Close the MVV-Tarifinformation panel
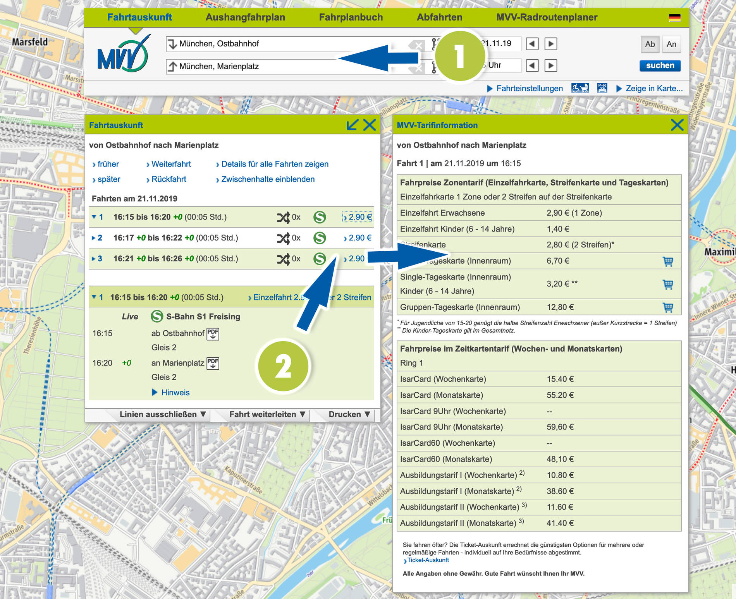Screen dimensions: 736x599 coord(677,125)
